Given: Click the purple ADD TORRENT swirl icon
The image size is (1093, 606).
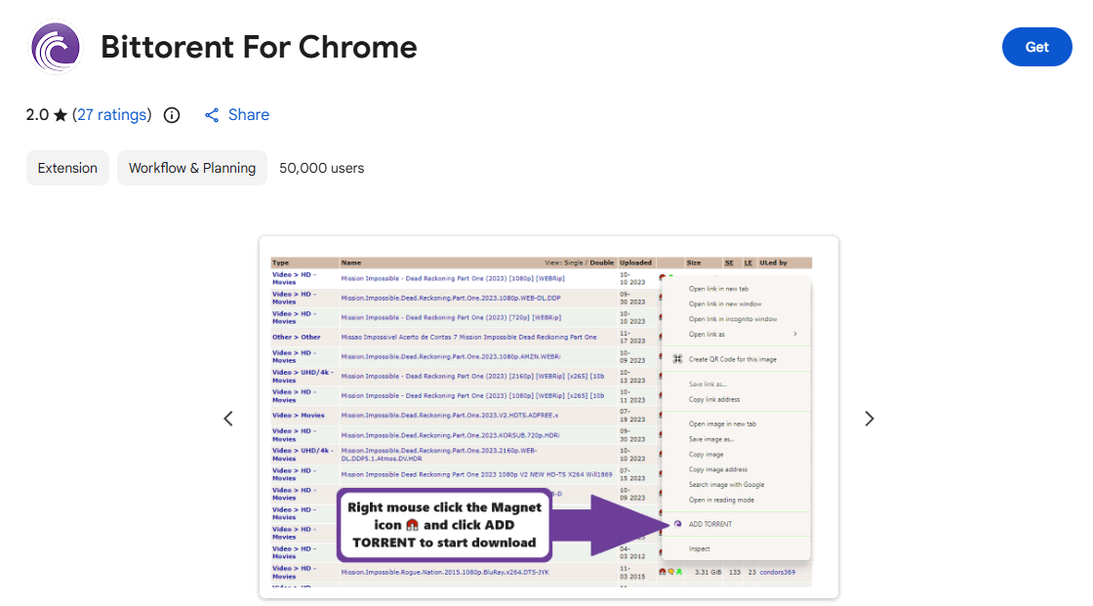Looking at the screenshot, I should pyautogui.click(x=677, y=524).
